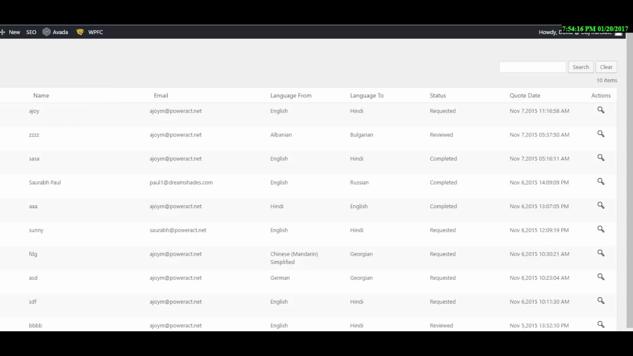Focus the quote search input field

coord(533,67)
